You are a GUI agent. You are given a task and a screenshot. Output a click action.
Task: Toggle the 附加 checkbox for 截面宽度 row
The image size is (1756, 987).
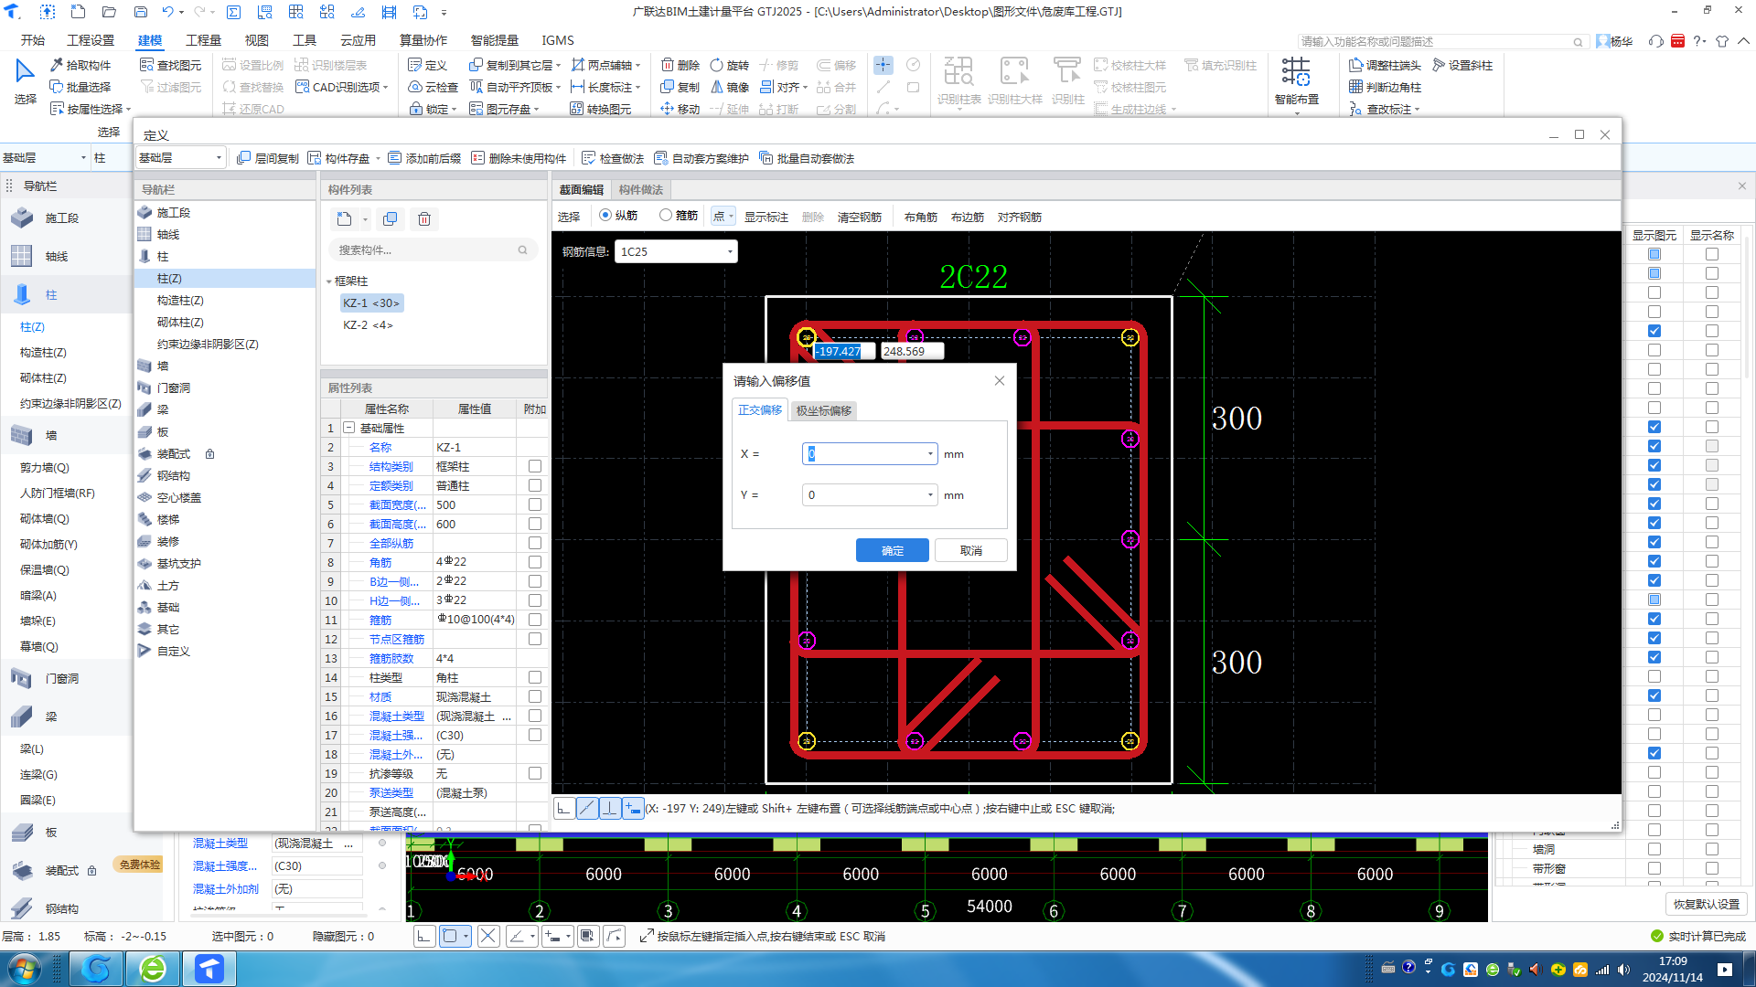[535, 504]
